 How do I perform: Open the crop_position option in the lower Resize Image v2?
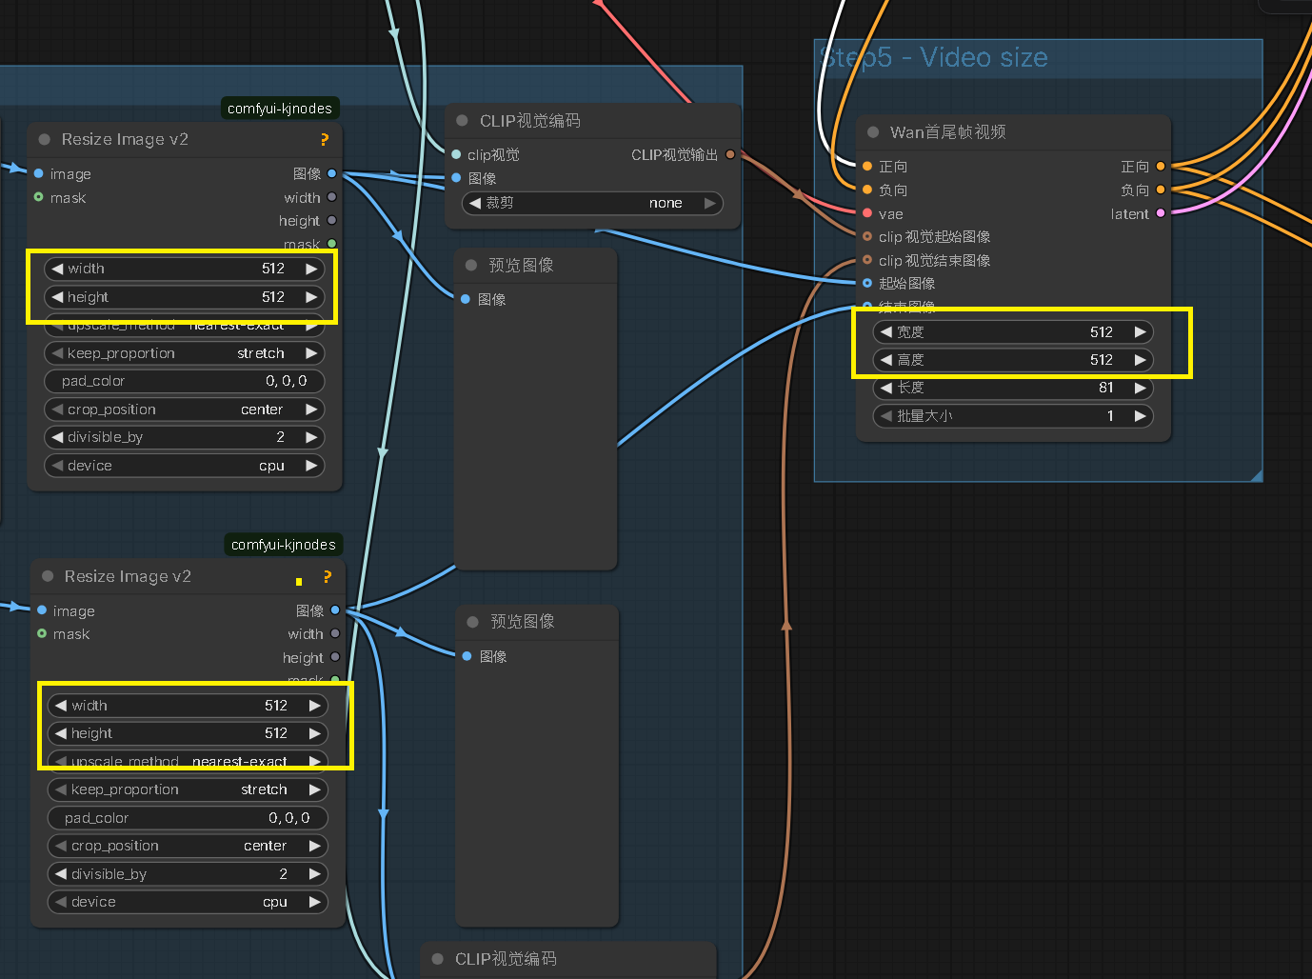[x=188, y=846]
